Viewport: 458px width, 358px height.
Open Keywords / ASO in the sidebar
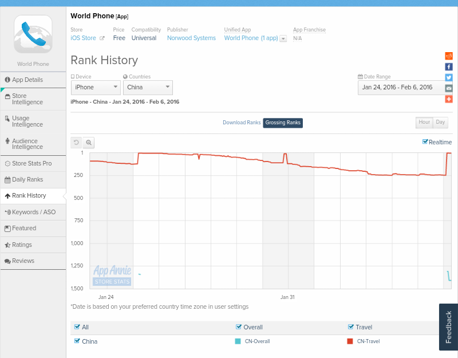[x=33, y=212]
